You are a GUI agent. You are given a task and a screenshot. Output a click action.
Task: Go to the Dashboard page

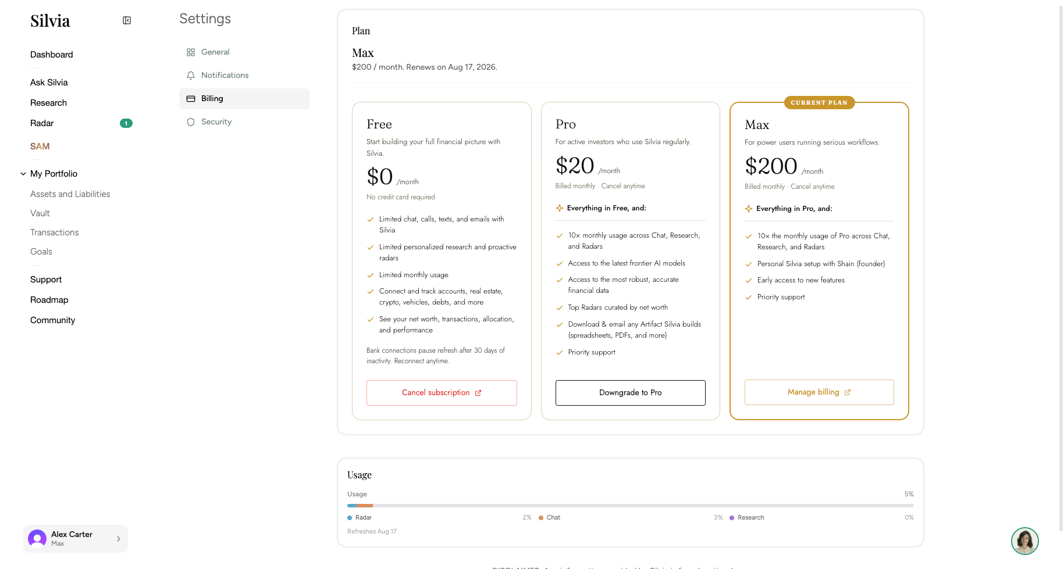pyautogui.click(x=52, y=55)
